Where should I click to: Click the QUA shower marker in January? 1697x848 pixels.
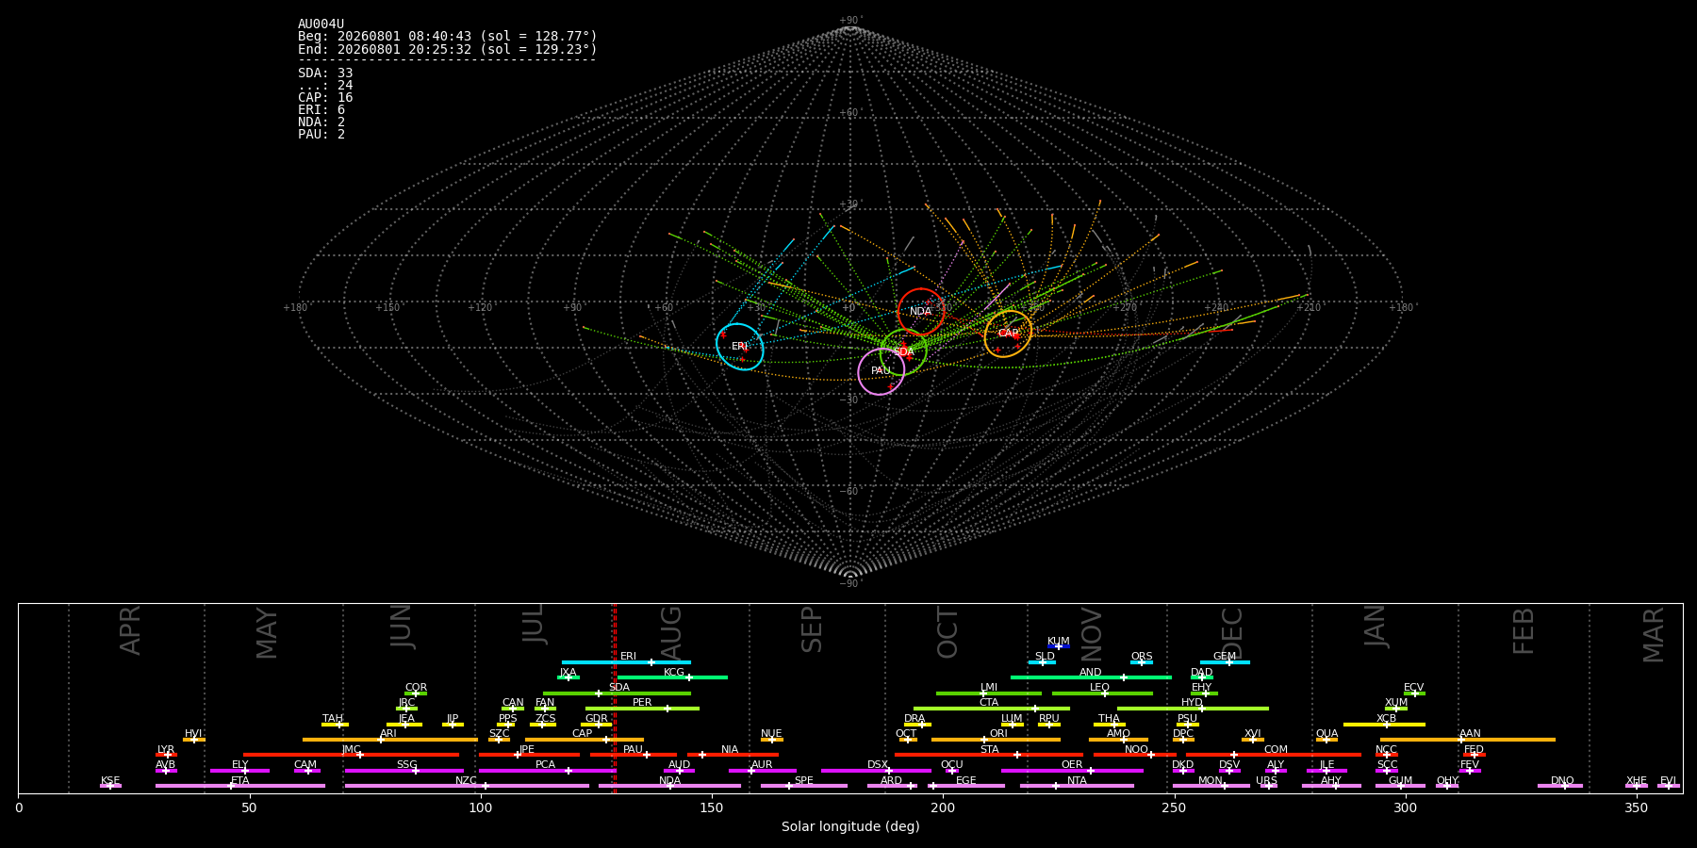click(1326, 740)
